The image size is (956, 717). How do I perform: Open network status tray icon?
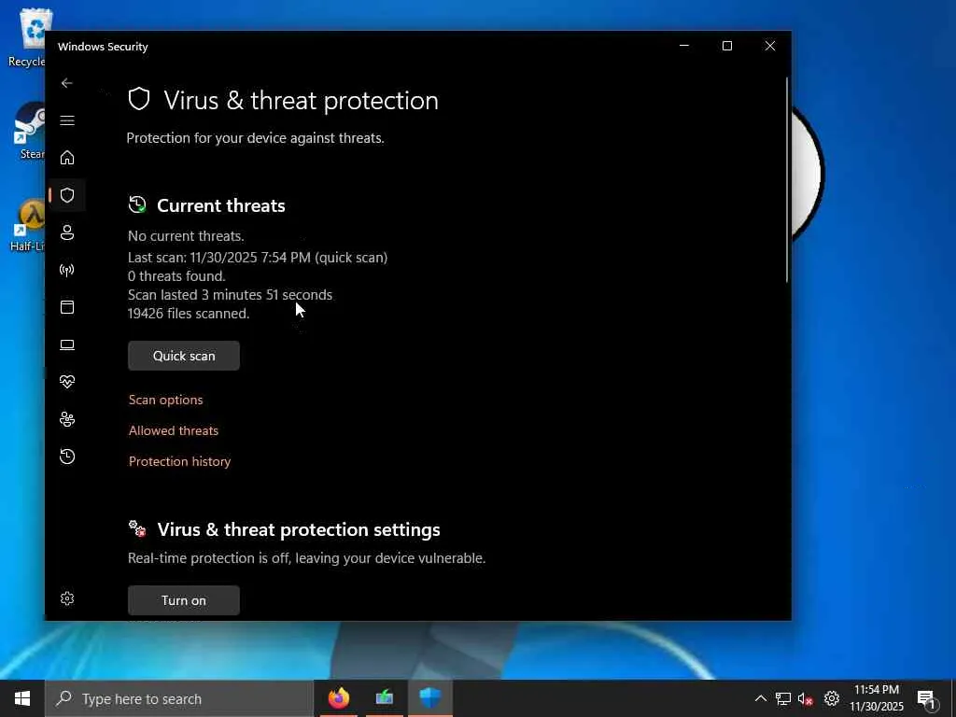point(783,698)
